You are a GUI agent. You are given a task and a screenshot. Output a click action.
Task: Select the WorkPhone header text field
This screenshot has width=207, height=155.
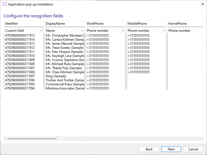click(106, 24)
